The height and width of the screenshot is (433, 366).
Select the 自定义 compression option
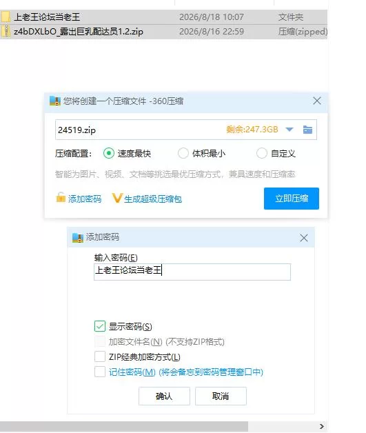click(x=262, y=153)
